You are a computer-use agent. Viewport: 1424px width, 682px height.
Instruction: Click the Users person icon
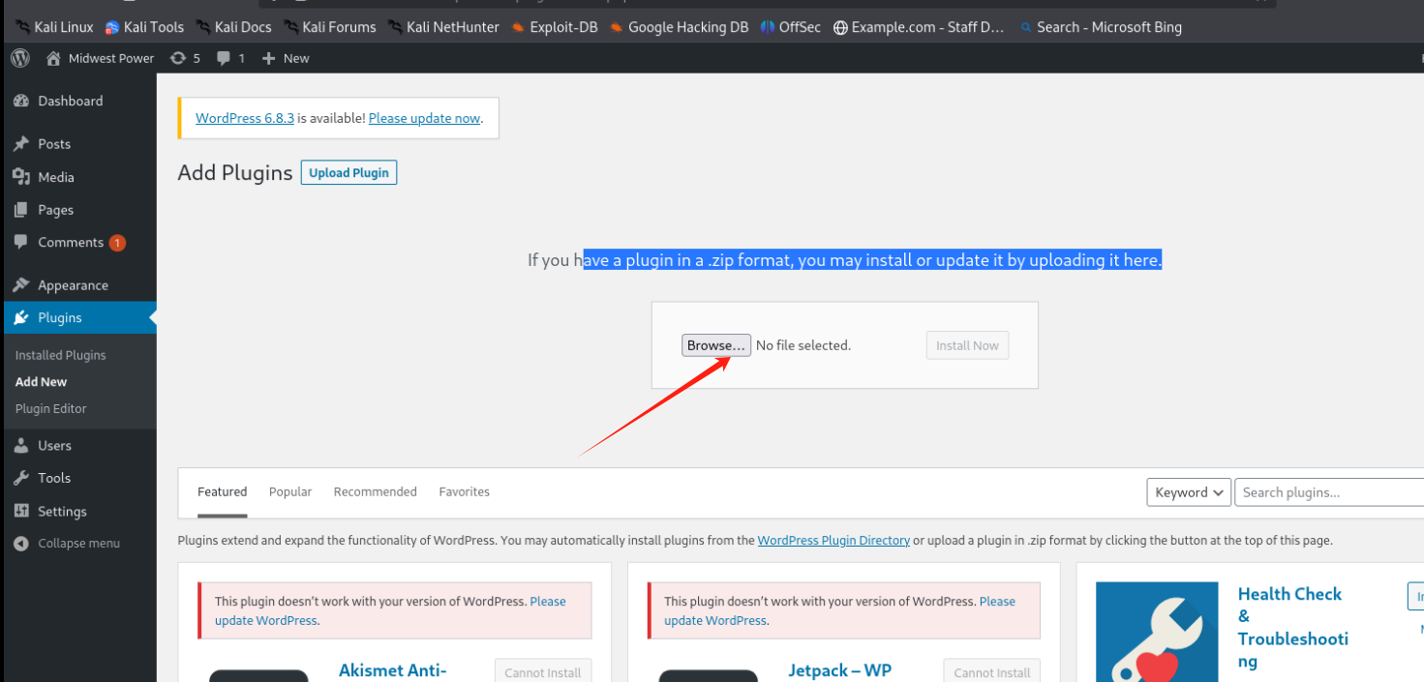coord(21,445)
